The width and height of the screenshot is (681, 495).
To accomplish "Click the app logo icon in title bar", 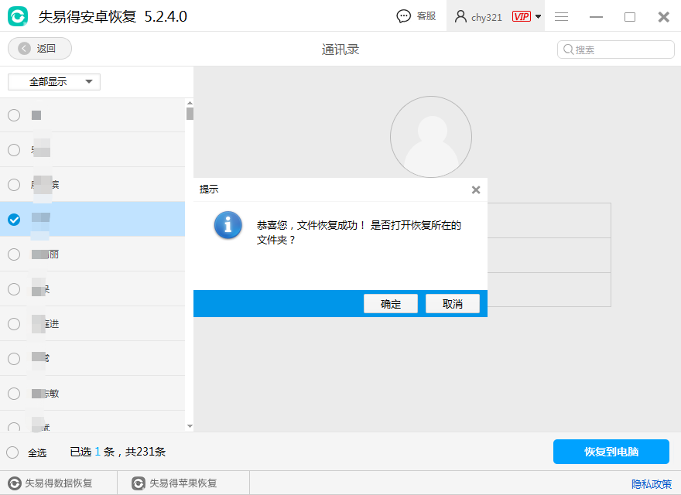I will click(18, 16).
